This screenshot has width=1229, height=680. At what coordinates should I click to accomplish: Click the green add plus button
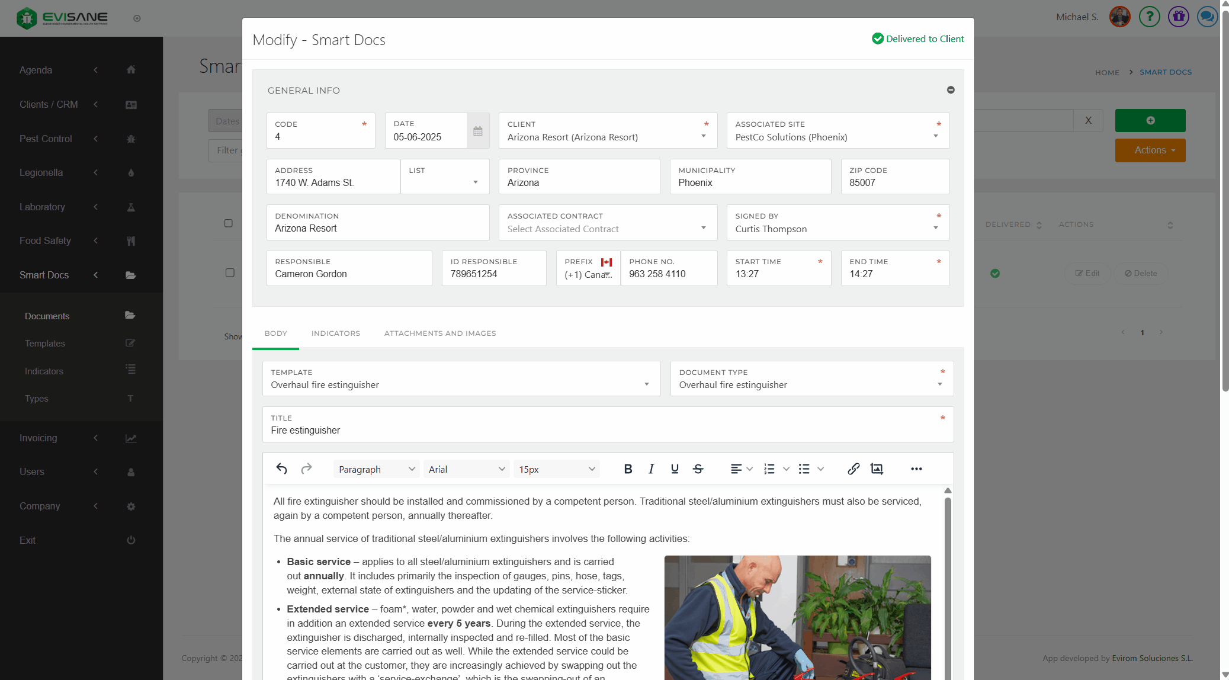click(1150, 120)
